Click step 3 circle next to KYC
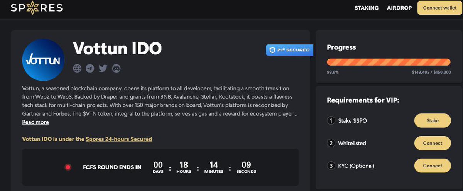Viewport: 463px width, 191px height. (x=331, y=166)
